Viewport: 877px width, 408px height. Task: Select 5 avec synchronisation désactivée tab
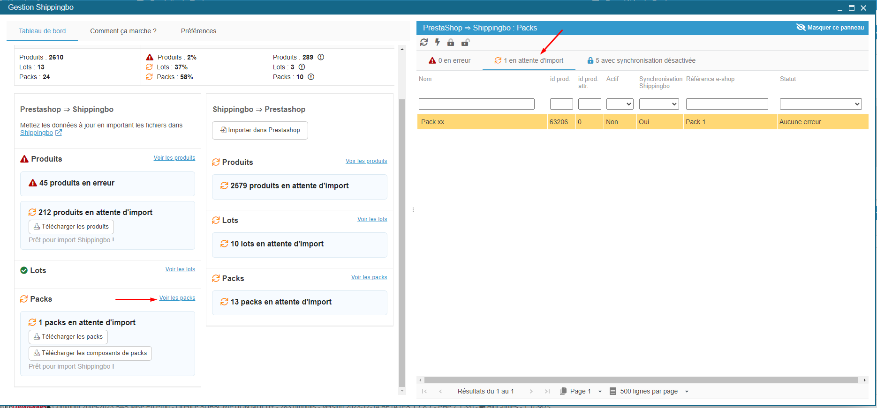[641, 60]
